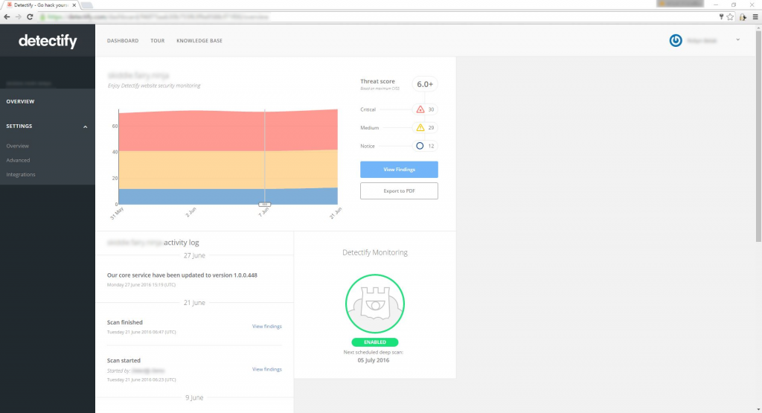Open Advanced settings in sidebar
Image resolution: width=762 pixels, height=413 pixels.
pos(18,160)
